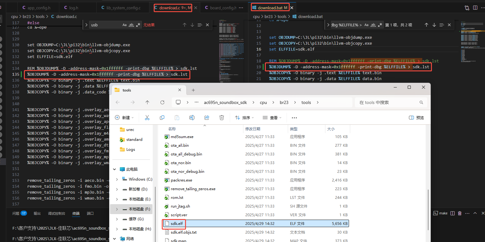
Task: Split the download.bat editor to the right
Action: pyautogui.click(x=475, y=8)
